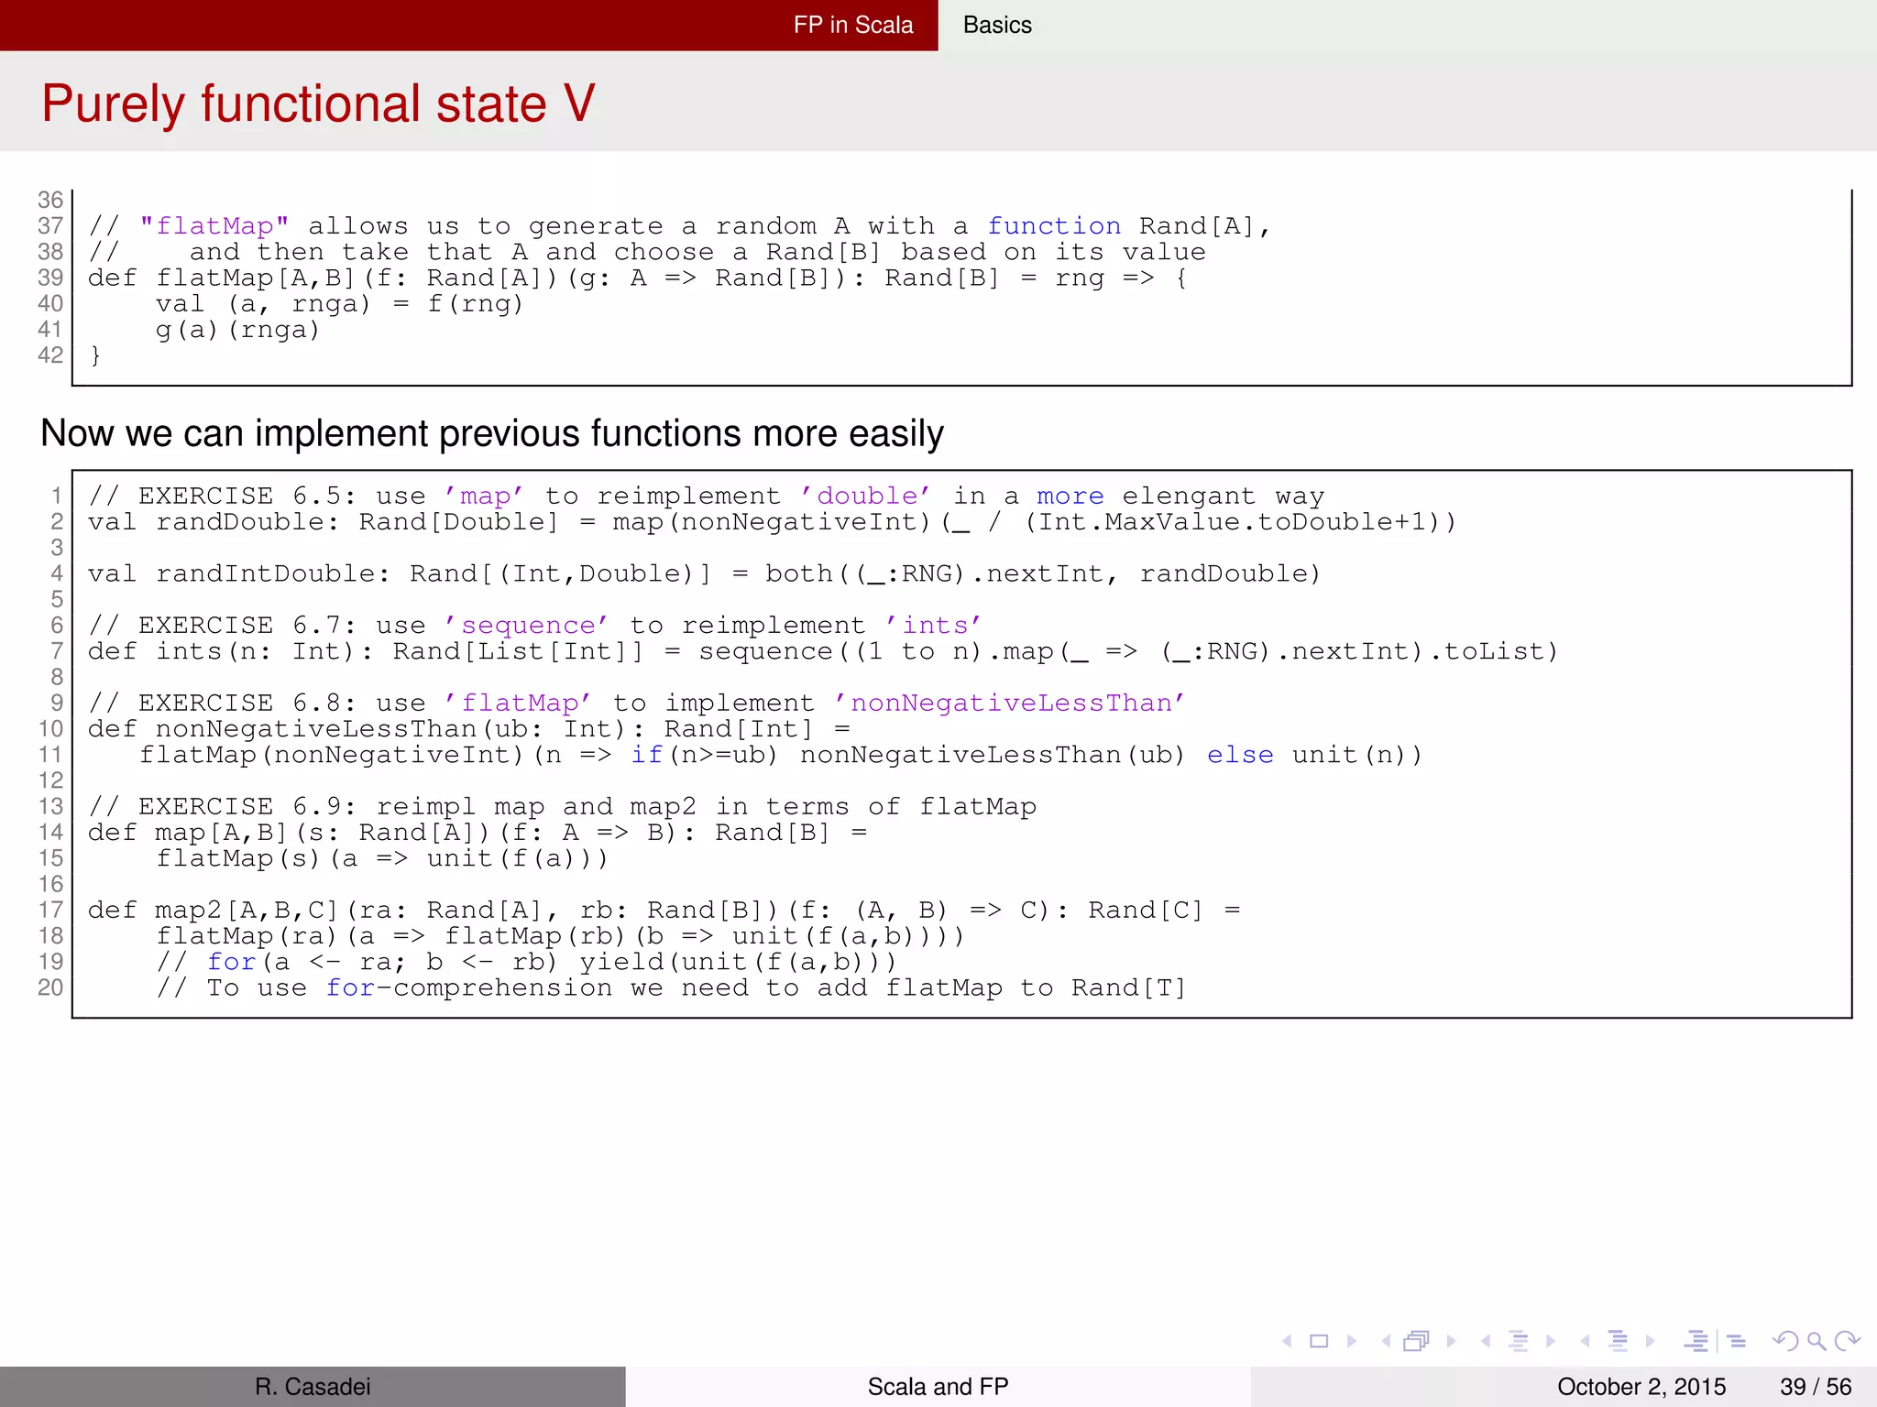Click the stacked frames icon in navigation bar
The image size is (1877, 1407).
click(x=1416, y=1341)
